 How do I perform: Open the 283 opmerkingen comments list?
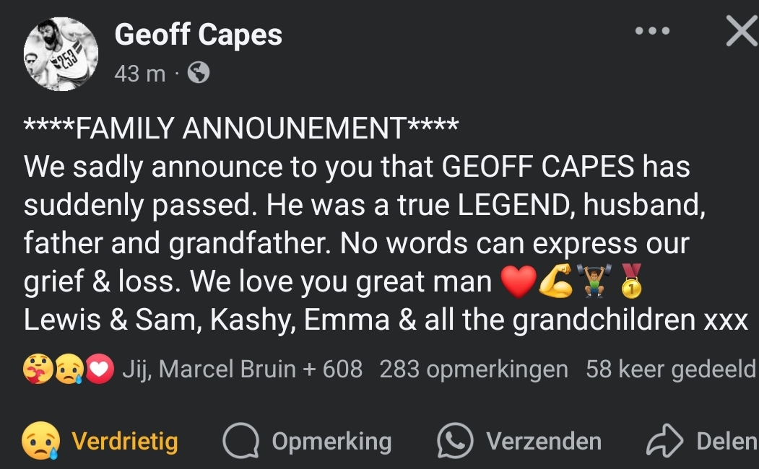click(474, 369)
